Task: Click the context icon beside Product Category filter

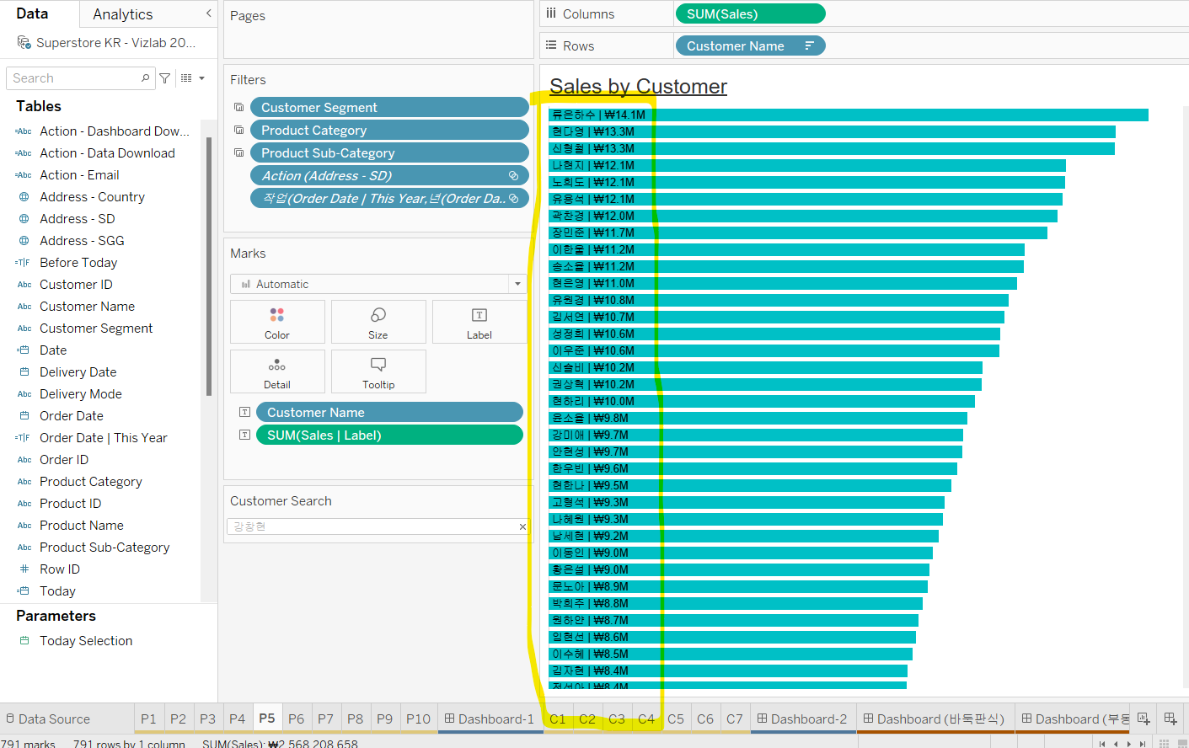Action: tap(238, 130)
